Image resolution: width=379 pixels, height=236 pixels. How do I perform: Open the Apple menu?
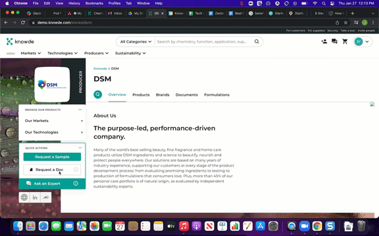(x=7, y=3)
